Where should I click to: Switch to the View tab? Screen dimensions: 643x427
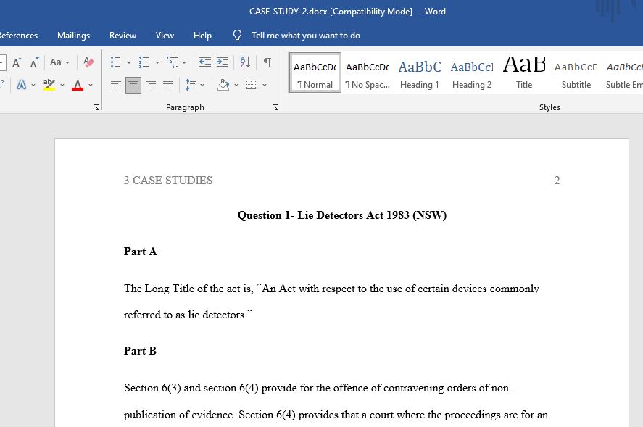pos(165,36)
